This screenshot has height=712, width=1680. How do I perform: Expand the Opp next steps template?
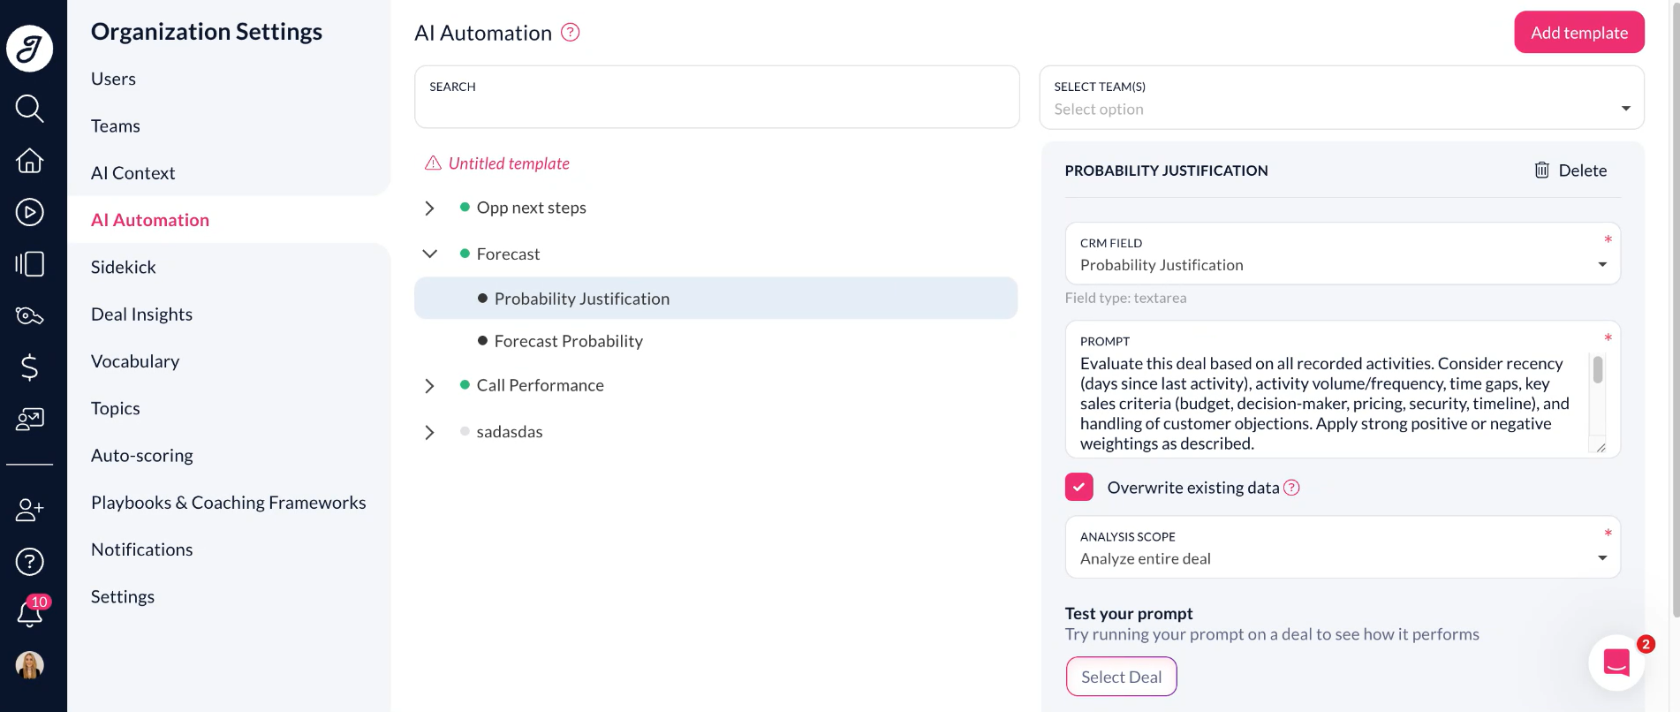(429, 208)
